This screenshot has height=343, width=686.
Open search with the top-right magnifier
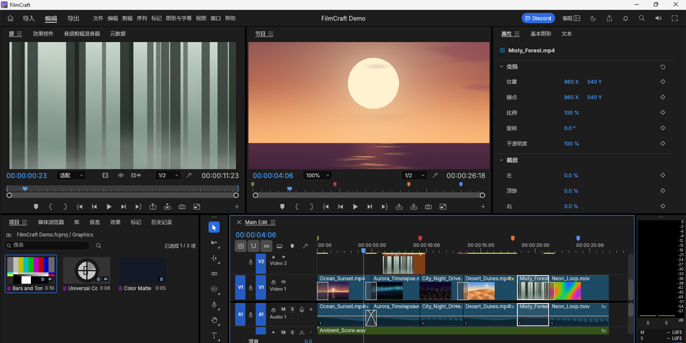tap(642, 18)
